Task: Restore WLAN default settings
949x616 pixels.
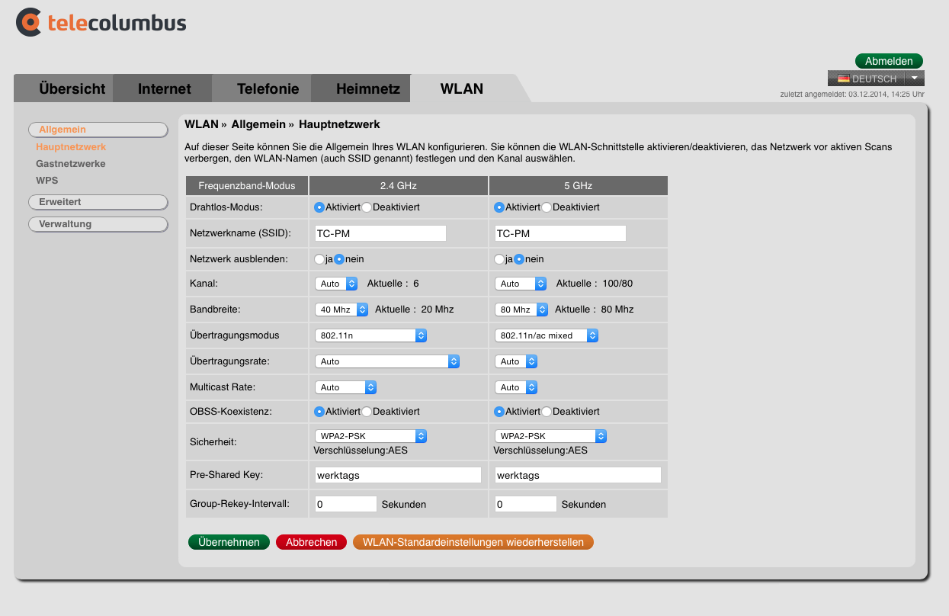Action: pyautogui.click(x=473, y=542)
